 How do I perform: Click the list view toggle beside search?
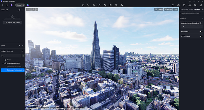click(23, 56)
